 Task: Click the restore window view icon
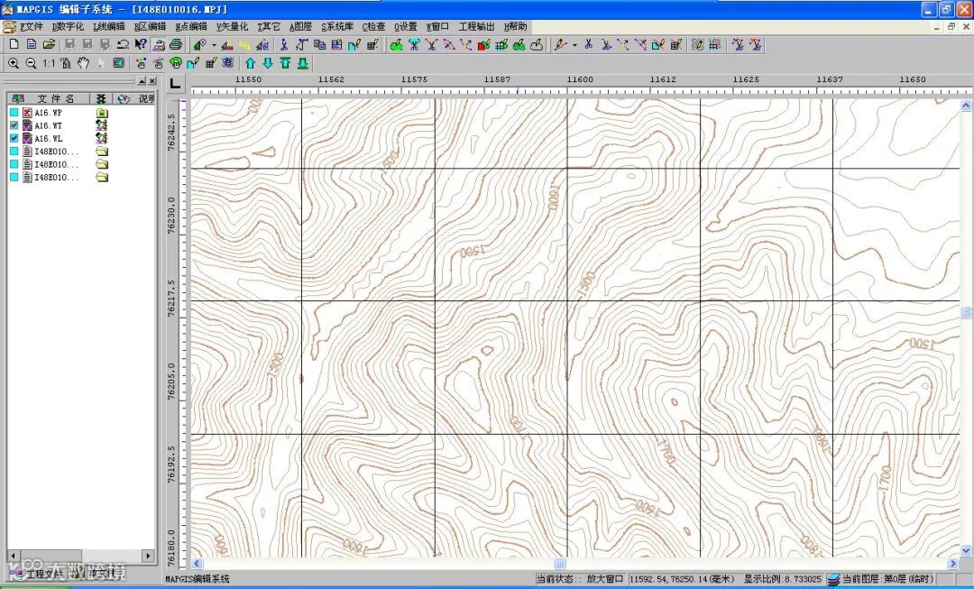119,63
